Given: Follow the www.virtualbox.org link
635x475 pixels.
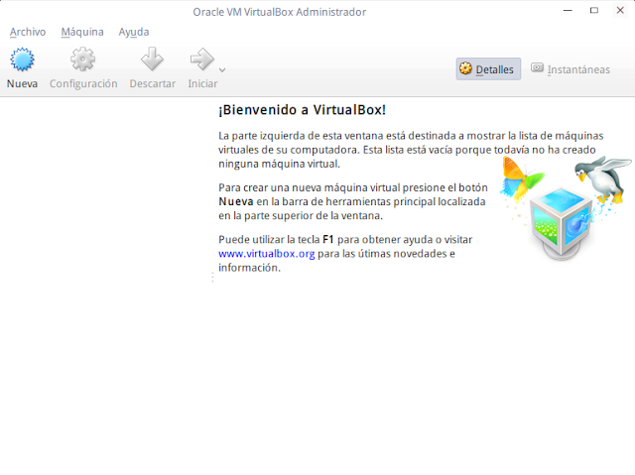Looking at the screenshot, I should [267, 254].
